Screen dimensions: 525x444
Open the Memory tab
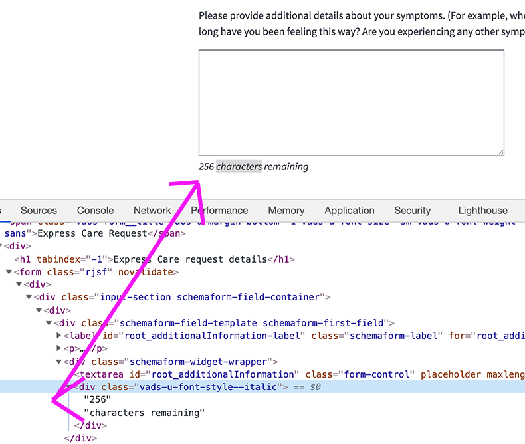point(286,210)
